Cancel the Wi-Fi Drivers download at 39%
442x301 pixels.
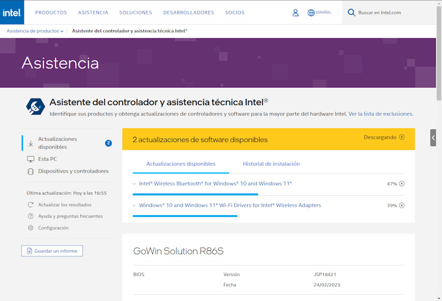point(402,206)
